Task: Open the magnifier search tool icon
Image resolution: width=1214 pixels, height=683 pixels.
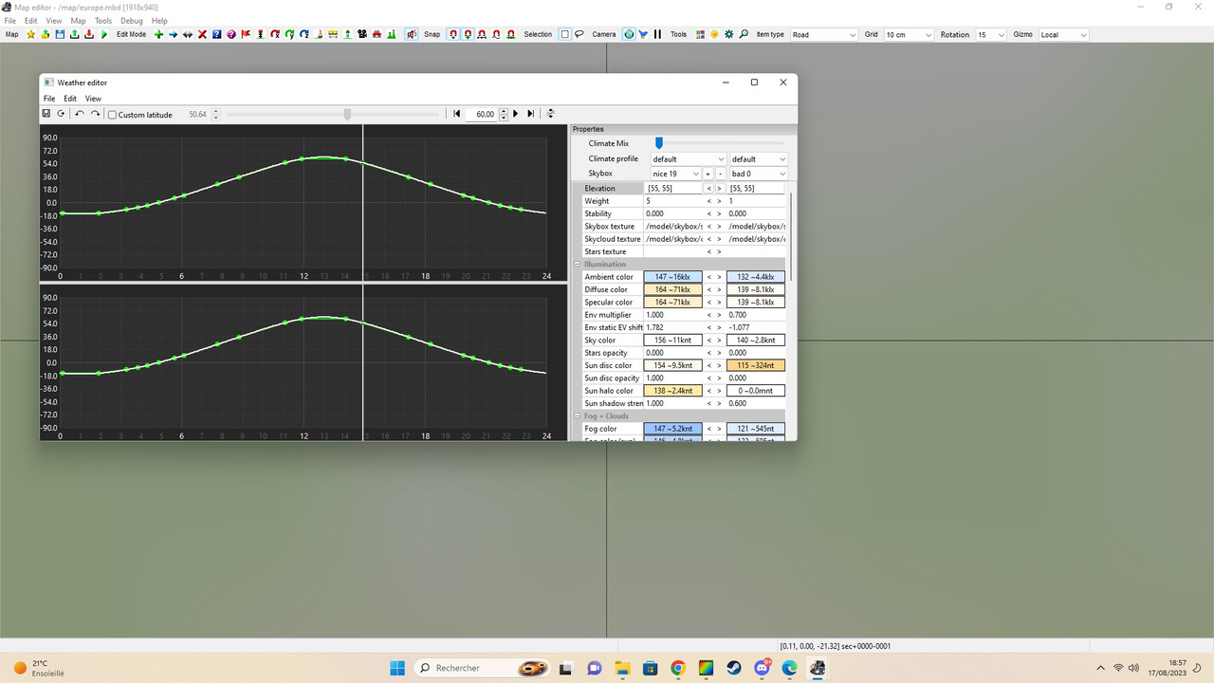Action: point(744,34)
